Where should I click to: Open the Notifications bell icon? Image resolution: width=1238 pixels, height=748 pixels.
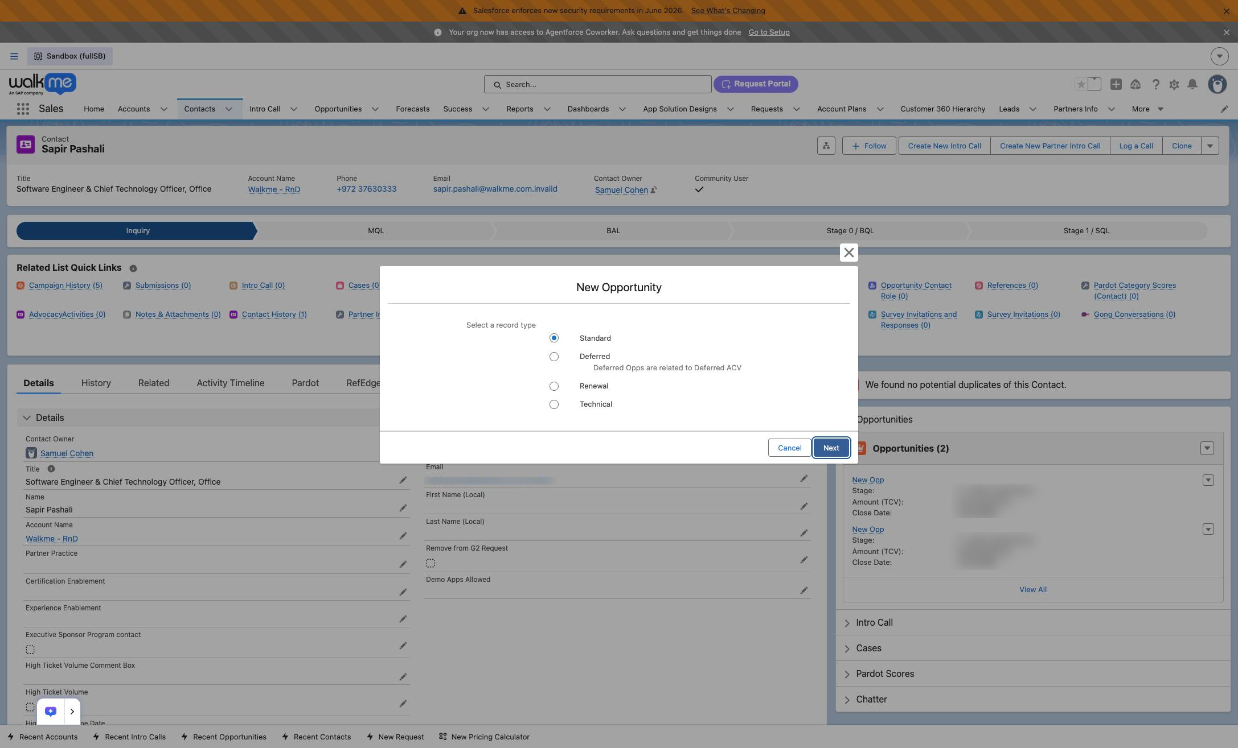pos(1192,84)
